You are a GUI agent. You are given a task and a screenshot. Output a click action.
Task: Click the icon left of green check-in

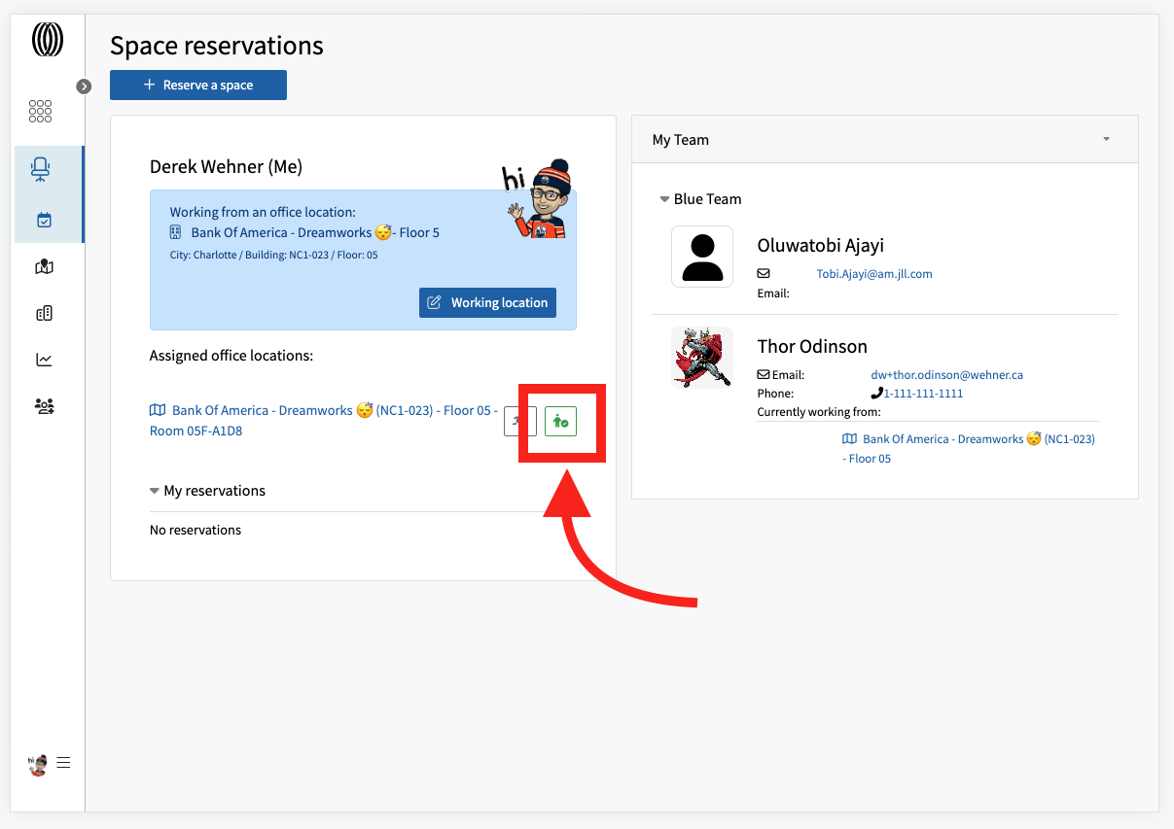tap(517, 421)
